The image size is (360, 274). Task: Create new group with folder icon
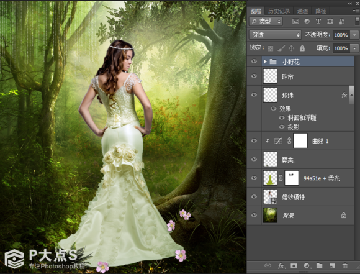[x=319, y=265]
